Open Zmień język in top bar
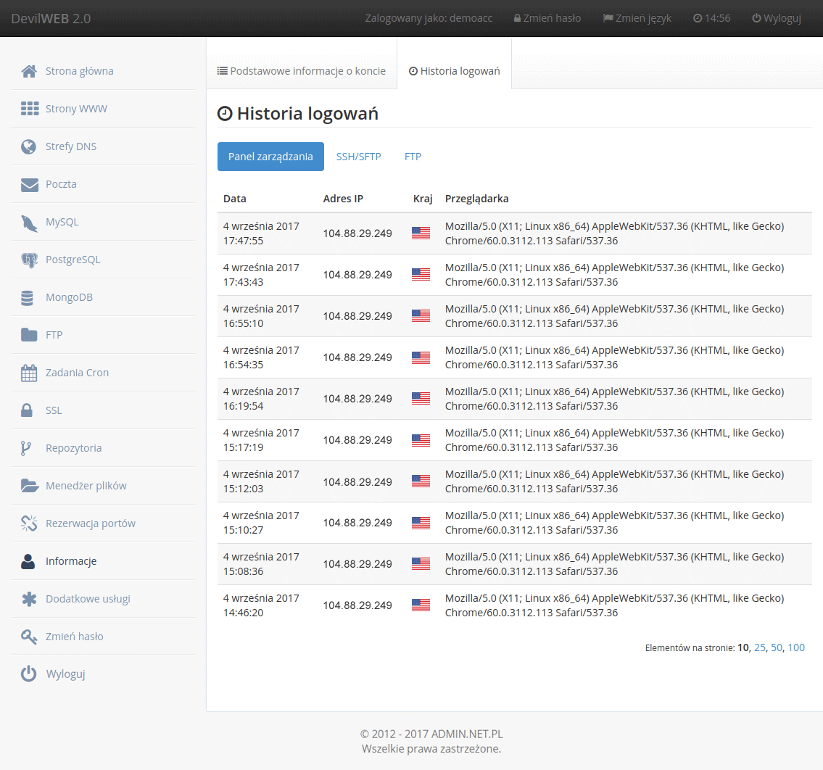 (x=637, y=18)
